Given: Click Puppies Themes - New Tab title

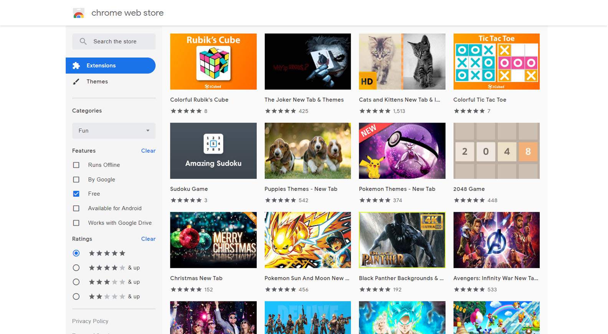Looking at the screenshot, I should point(301,189).
